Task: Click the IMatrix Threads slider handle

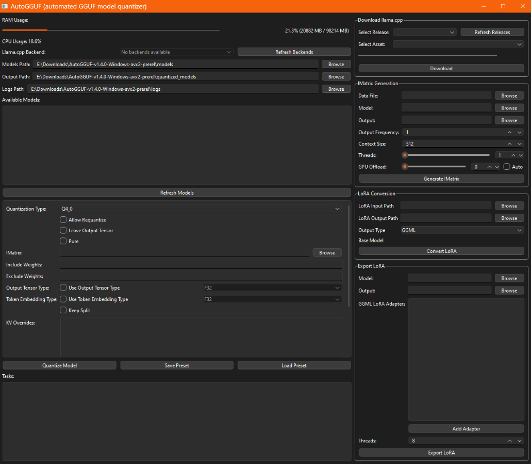Action: click(405, 155)
